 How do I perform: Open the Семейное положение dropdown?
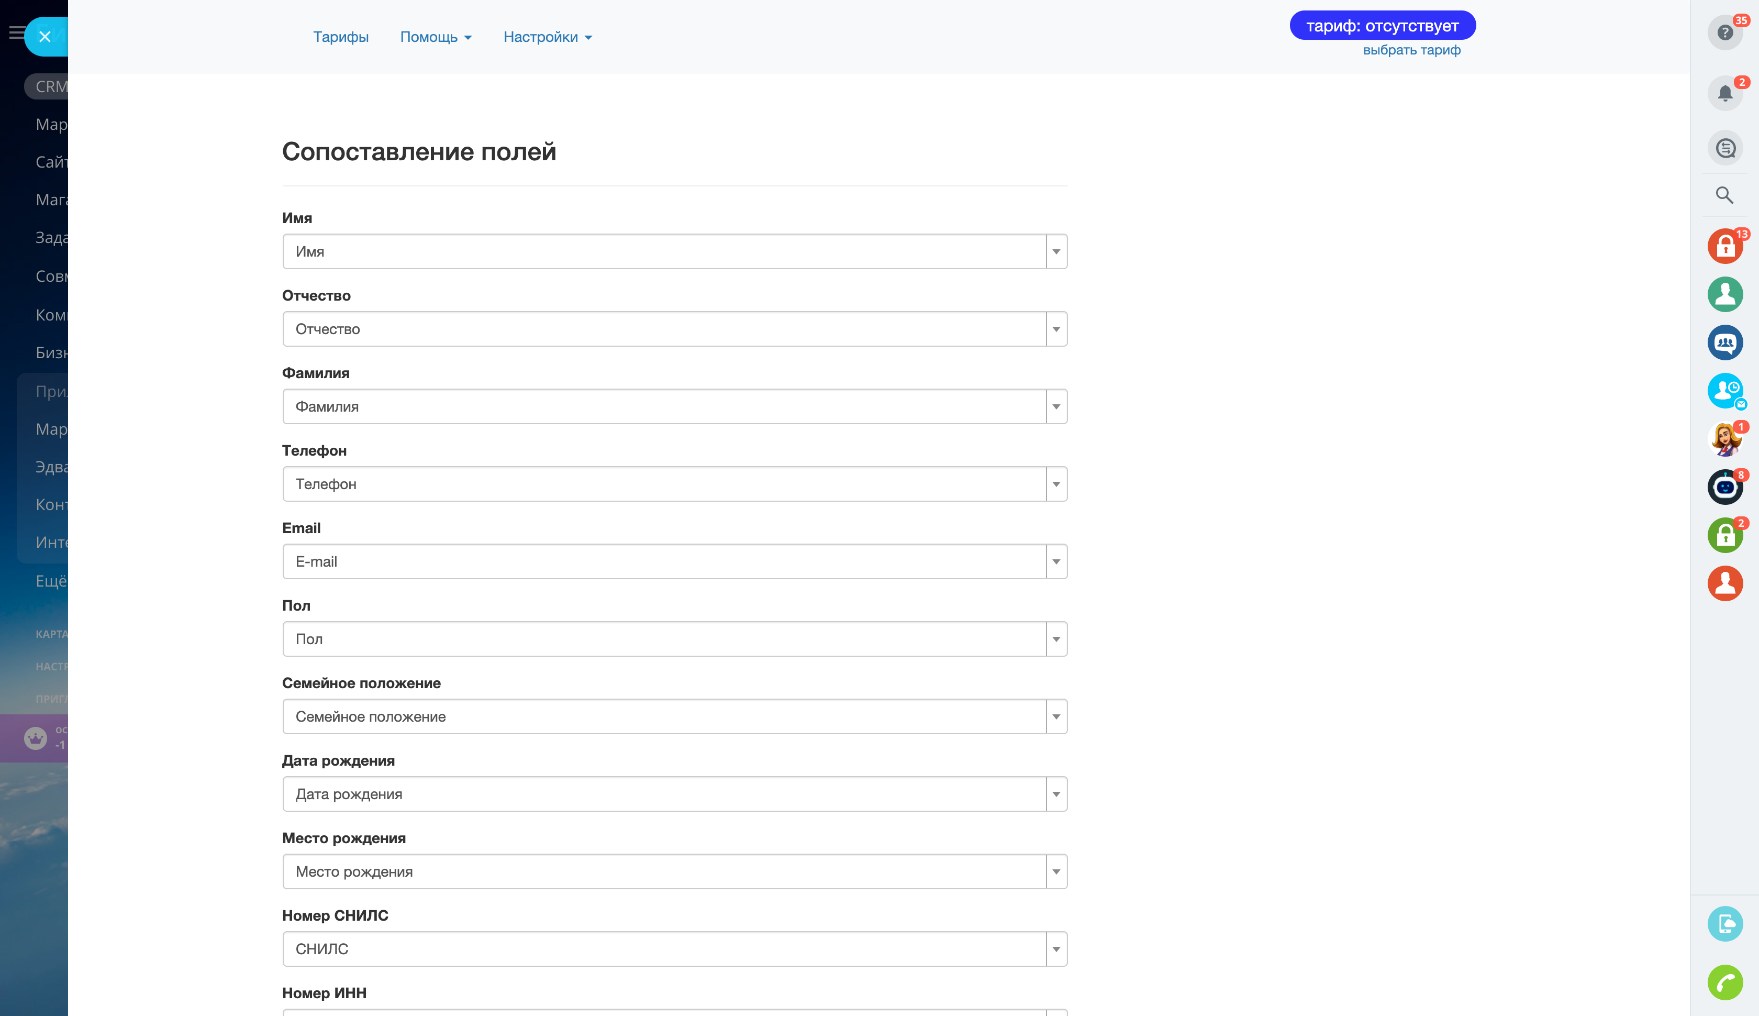1056,716
